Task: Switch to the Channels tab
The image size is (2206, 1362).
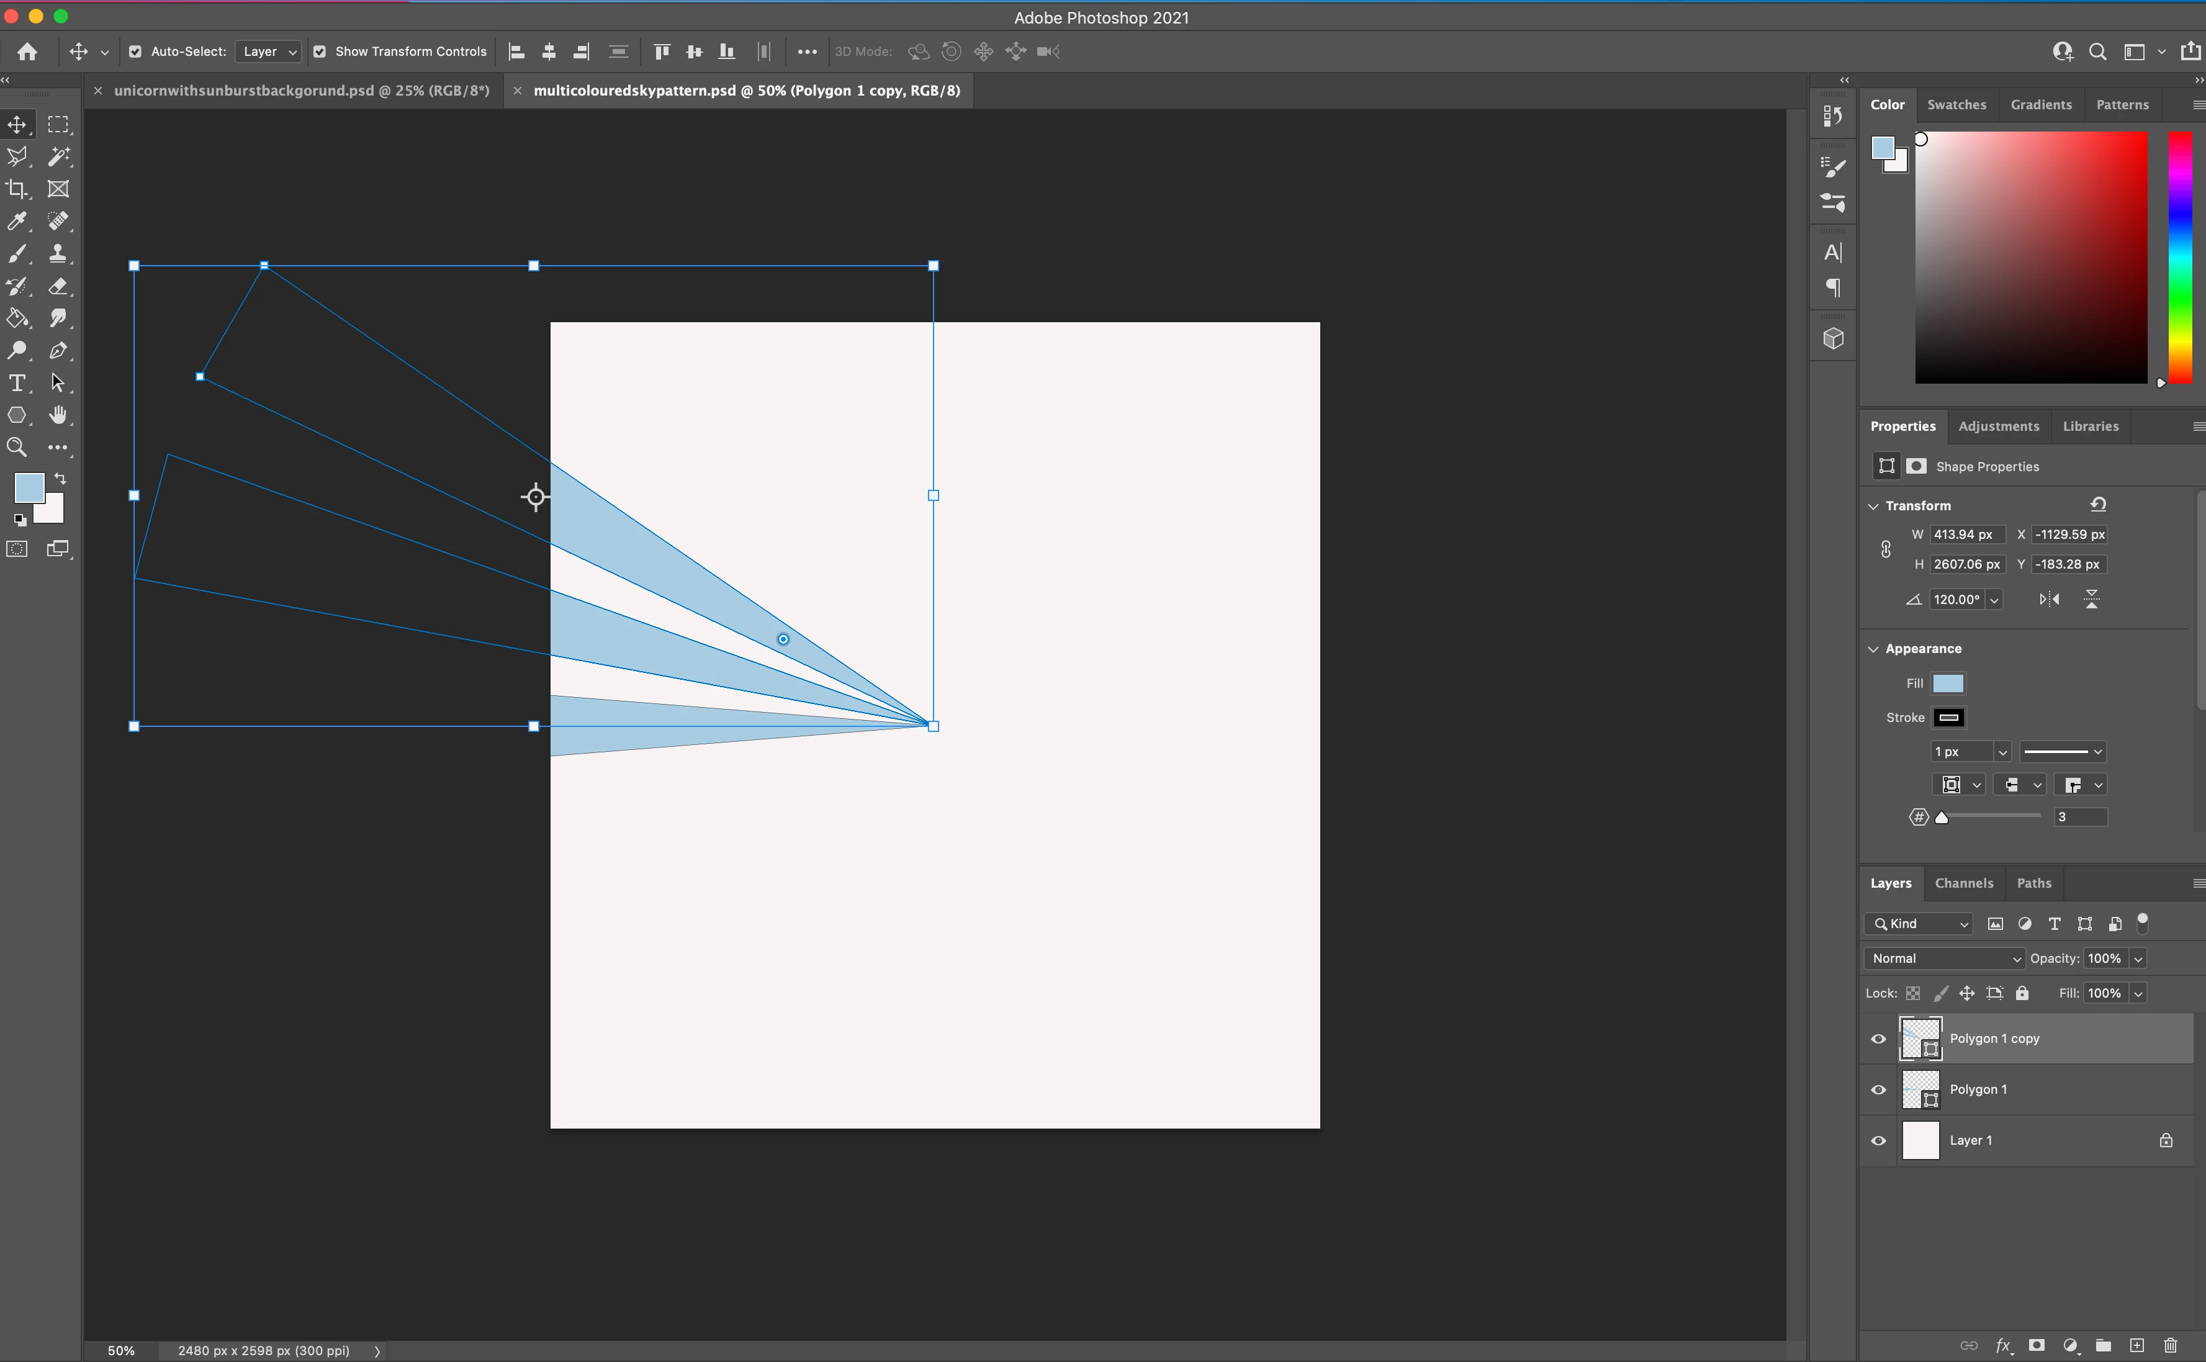Action: [x=1964, y=883]
